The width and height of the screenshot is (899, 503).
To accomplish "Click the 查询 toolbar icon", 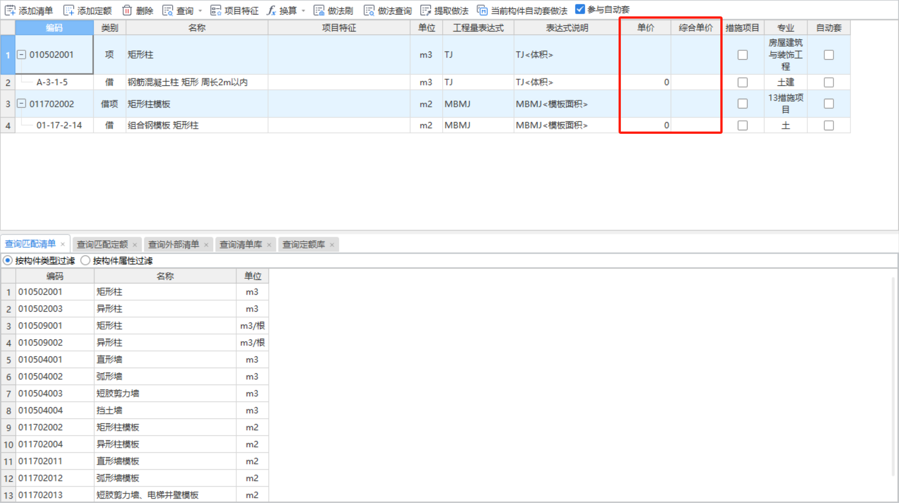I will (x=168, y=10).
